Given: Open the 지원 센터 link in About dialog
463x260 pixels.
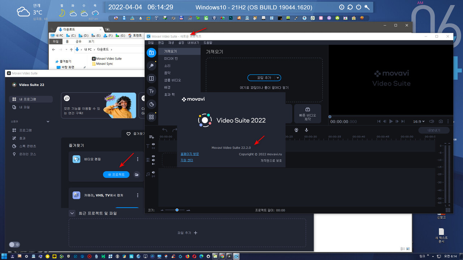Looking at the screenshot, I should pyautogui.click(x=187, y=160).
